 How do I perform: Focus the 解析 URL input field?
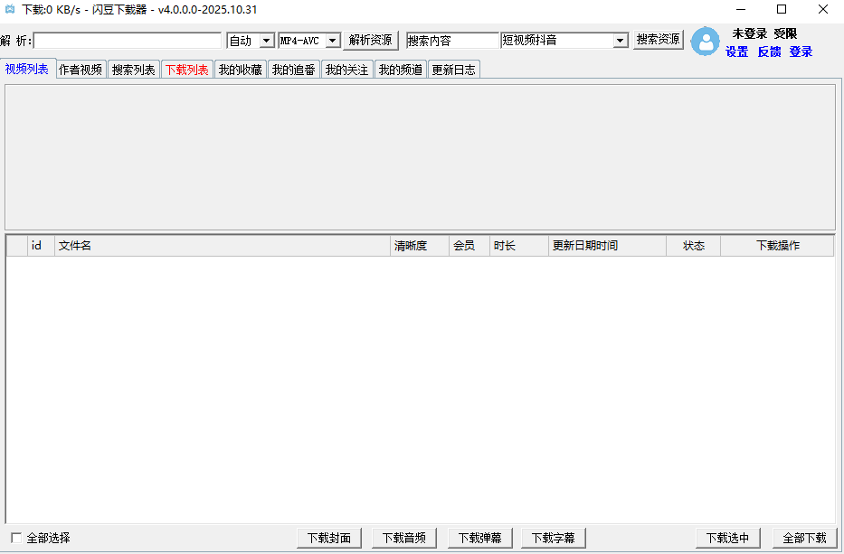click(x=128, y=41)
